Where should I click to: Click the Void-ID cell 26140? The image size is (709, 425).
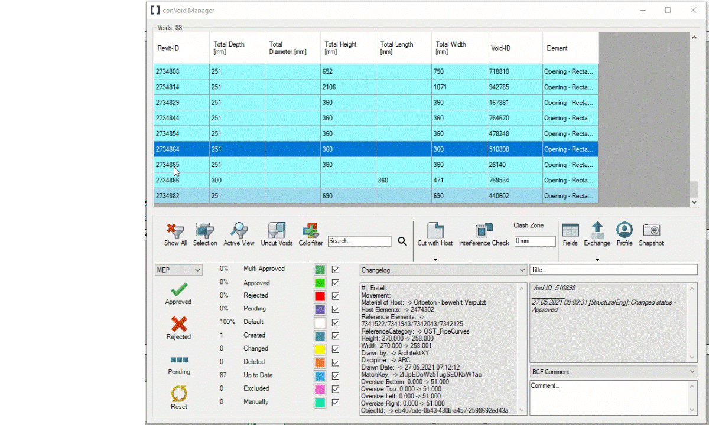(515, 165)
